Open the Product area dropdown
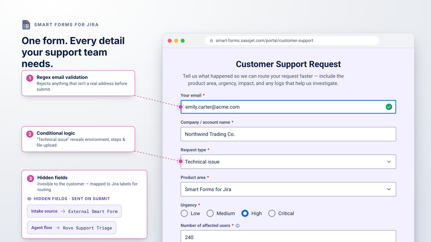Screen dimensions: 431x242 pos(288,189)
